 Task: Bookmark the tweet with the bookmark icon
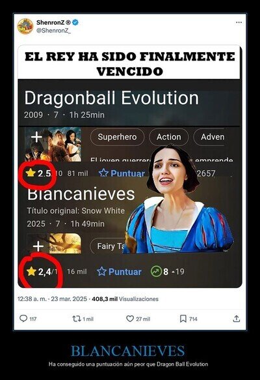(183, 319)
